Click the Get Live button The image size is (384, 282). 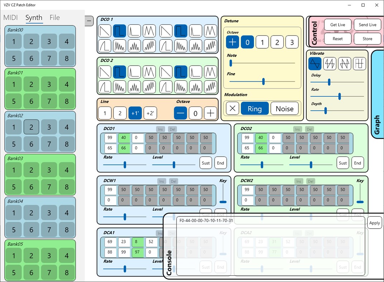coord(337,24)
